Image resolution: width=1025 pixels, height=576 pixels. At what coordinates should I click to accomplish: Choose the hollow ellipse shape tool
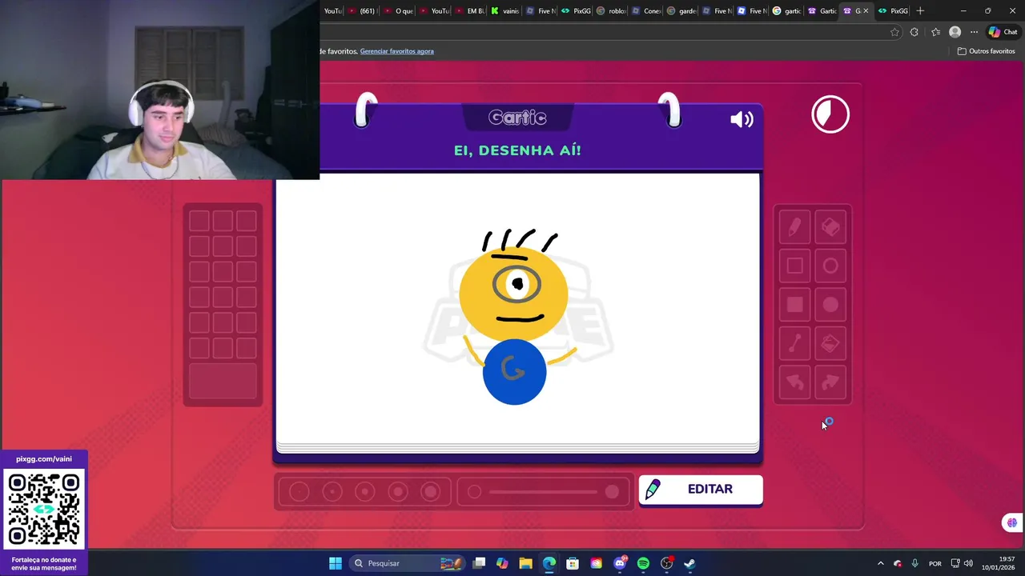830,266
